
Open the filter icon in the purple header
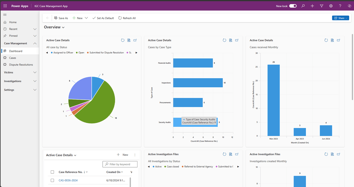pyautogui.click(x=322, y=6)
